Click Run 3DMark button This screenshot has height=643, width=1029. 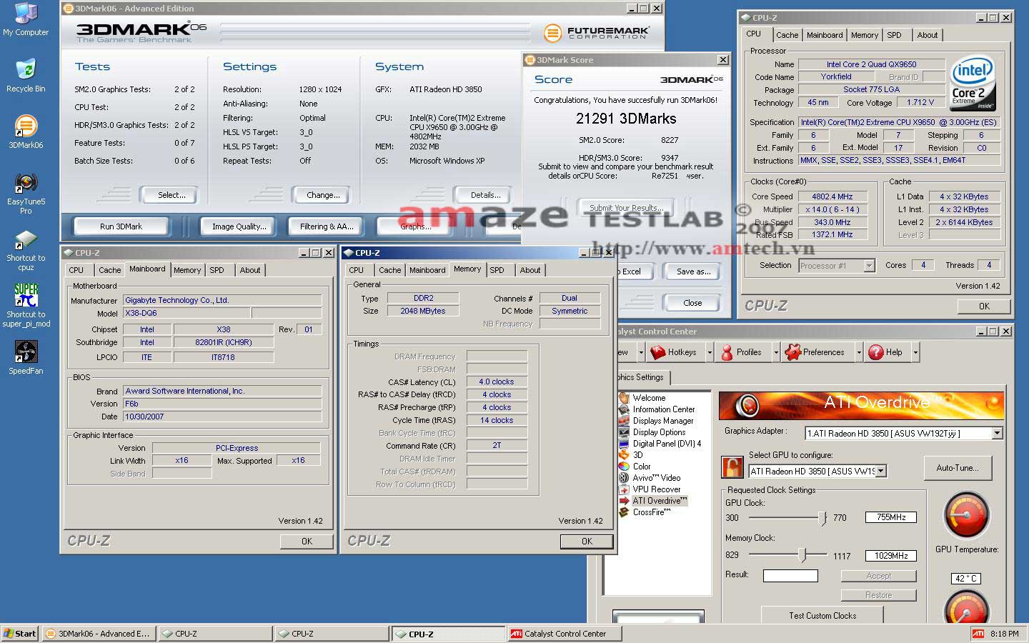click(x=121, y=226)
